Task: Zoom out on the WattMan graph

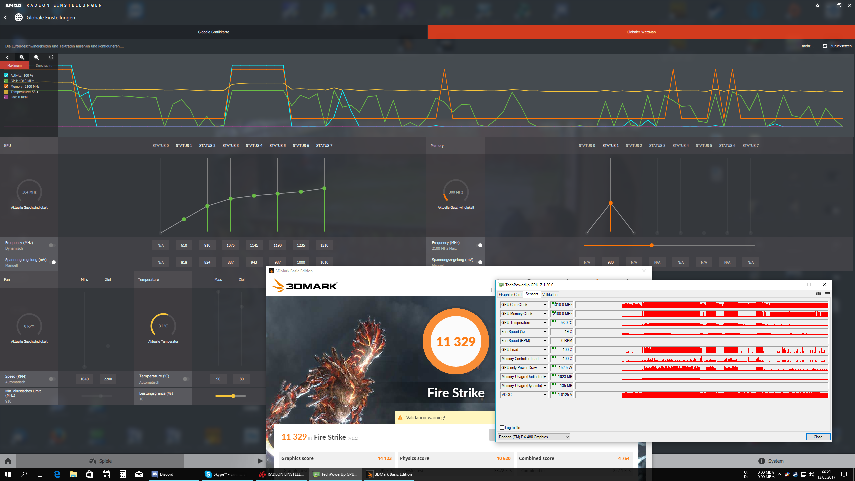Action: point(37,57)
